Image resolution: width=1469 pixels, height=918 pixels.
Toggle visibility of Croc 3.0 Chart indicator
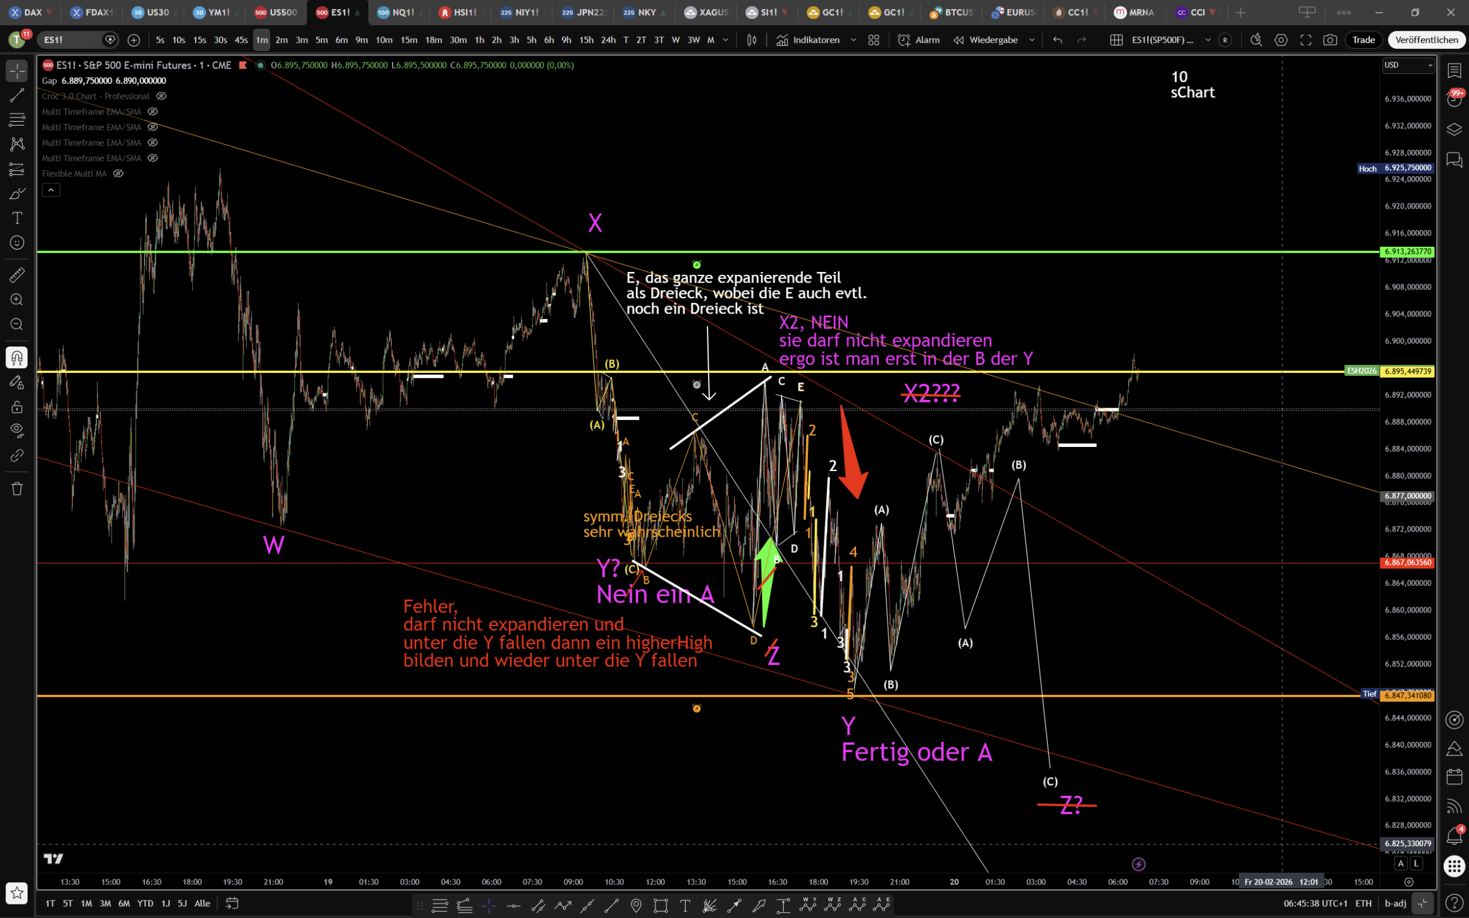(161, 96)
